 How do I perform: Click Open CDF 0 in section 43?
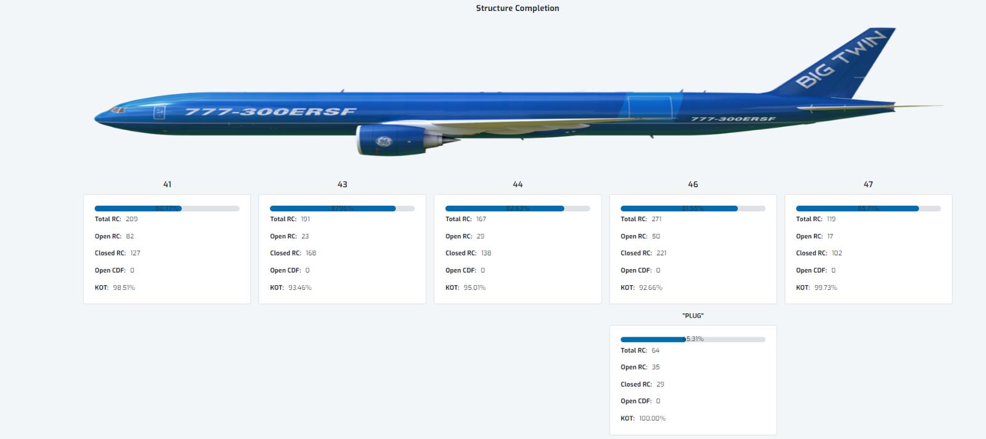(290, 270)
